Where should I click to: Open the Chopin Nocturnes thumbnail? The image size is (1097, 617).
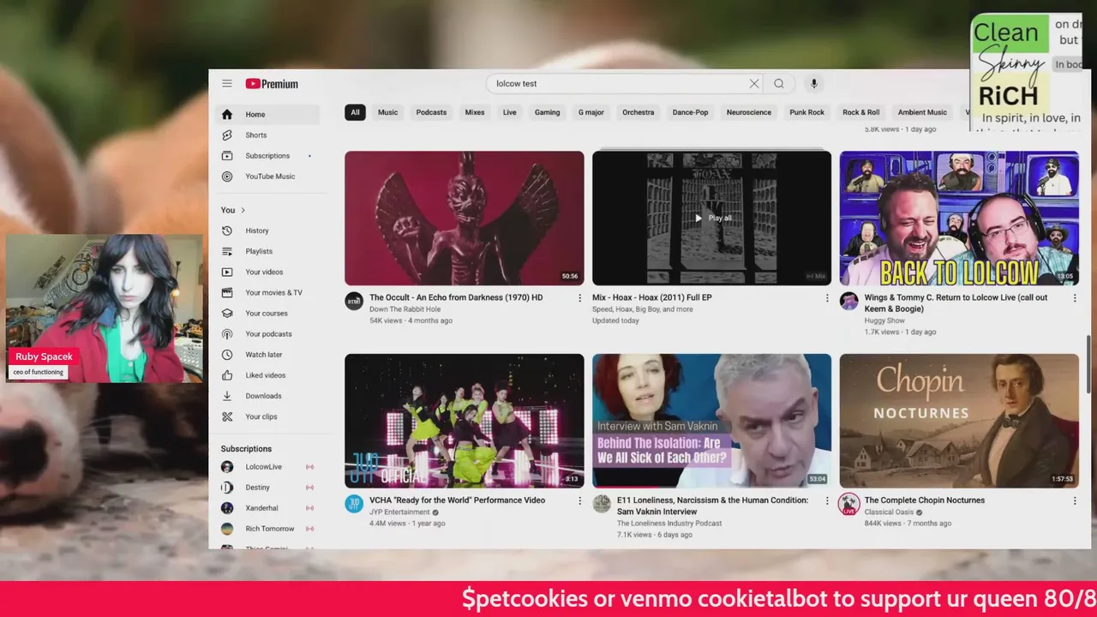tap(959, 421)
